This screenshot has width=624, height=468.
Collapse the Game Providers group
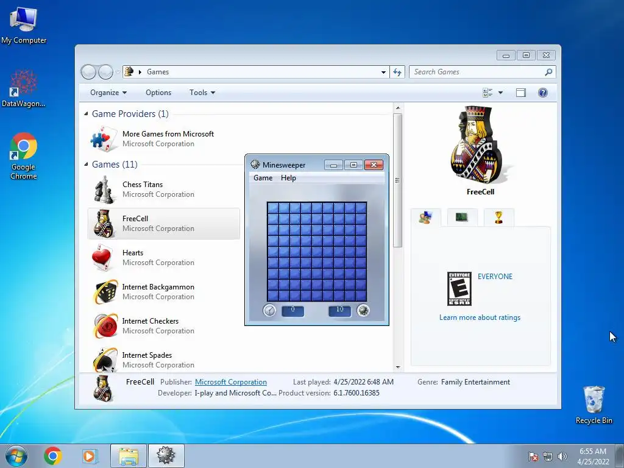(86, 114)
